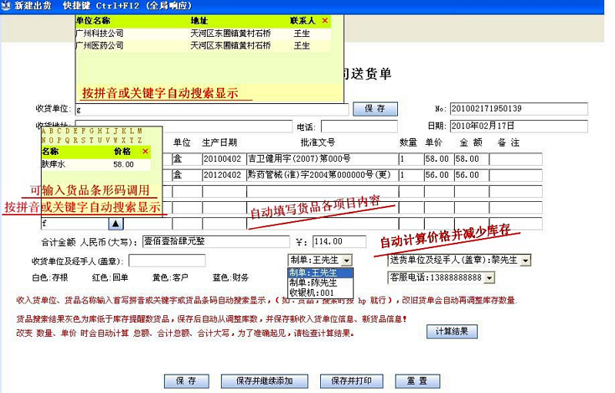The image size is (615, 393).
Task: Click the app icon beside 新建出货 title
Action: (x=6, y=6)
